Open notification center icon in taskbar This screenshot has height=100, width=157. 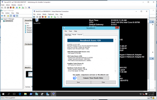[146, 94]
